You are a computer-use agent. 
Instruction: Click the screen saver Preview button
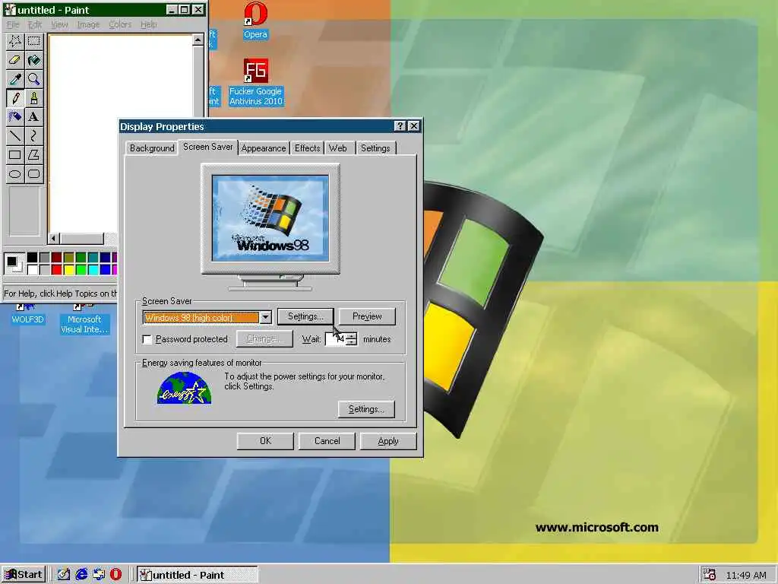367,316
